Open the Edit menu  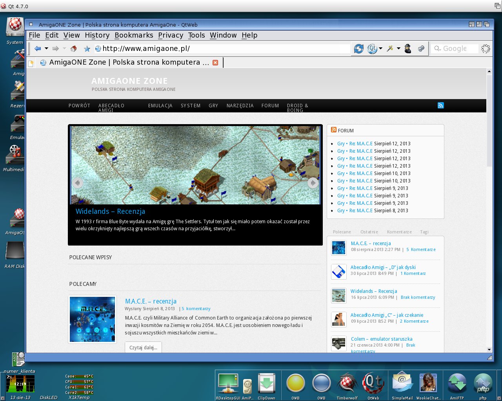point(52,35)
